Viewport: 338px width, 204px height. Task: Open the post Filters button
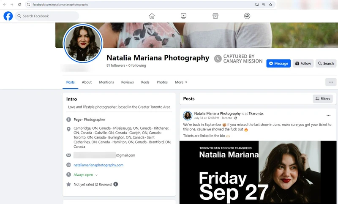tap(323, 99)
